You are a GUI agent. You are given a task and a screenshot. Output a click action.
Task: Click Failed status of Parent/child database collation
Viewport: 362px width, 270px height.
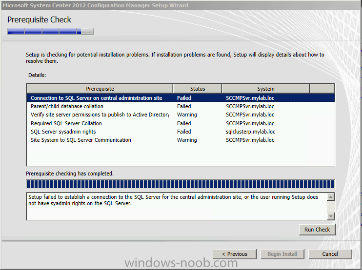coord(184,106)
